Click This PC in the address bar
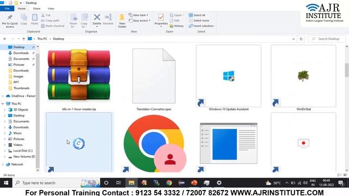The height and width of the screenshot is (196, 349). click(42, 39)
